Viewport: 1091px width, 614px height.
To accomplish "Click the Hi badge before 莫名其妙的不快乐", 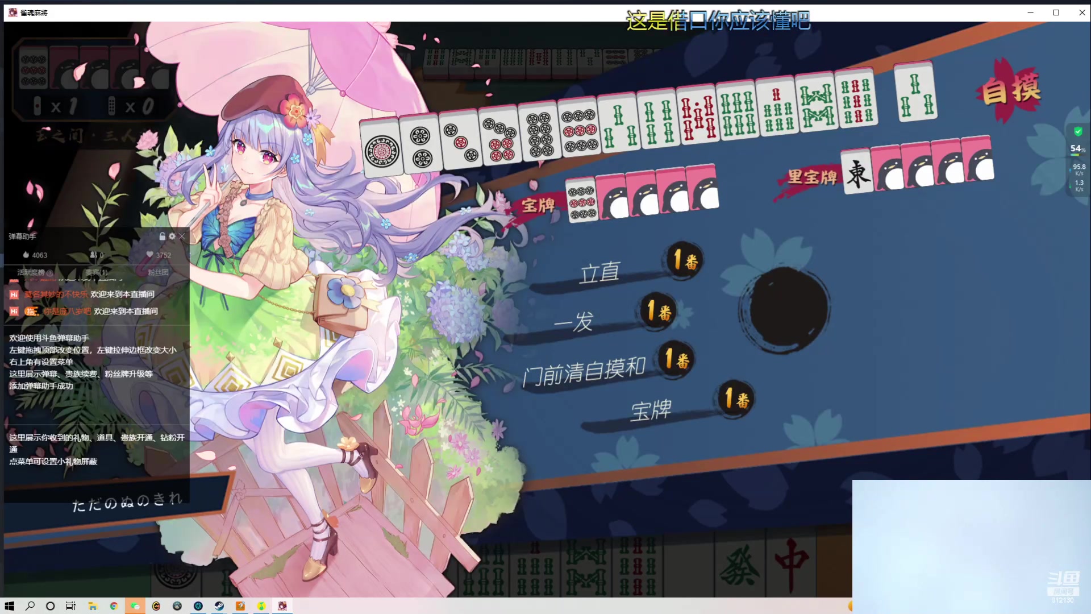I will pyautogui.click(x=14, y=294).
